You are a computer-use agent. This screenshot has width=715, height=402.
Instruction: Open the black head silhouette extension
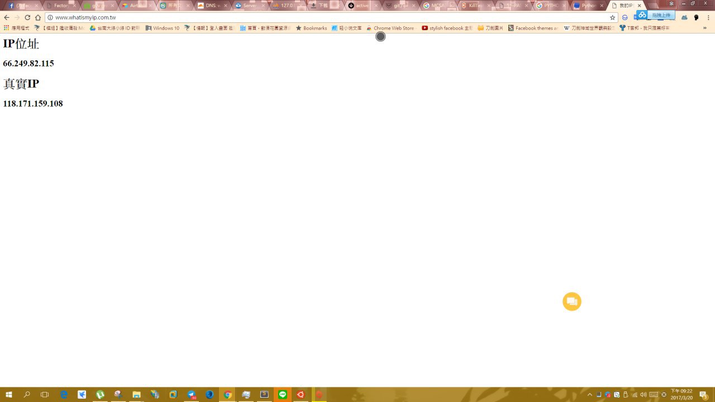(696, 17)
